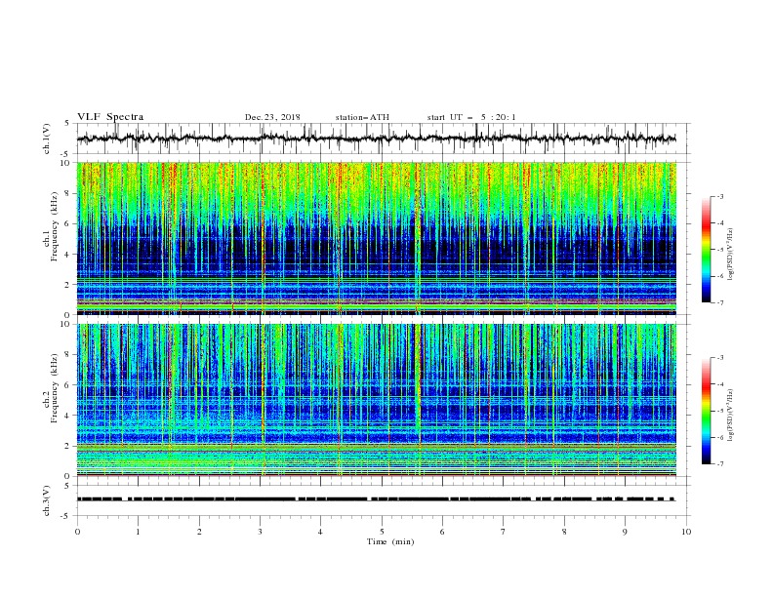Click the "station=ATH" header label
The image size is (773, 597).
362,117
